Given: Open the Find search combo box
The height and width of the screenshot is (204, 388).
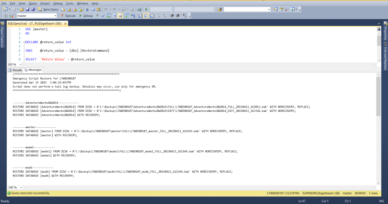Looking at the screenshot, I should click(x=247, y=10).
